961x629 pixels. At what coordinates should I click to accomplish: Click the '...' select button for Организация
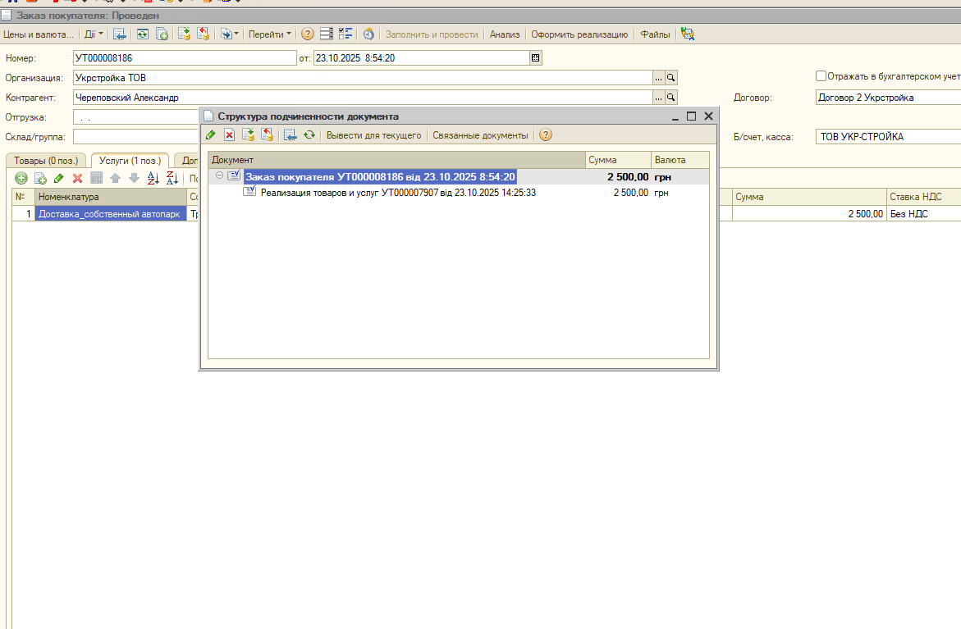coord(659,78)
